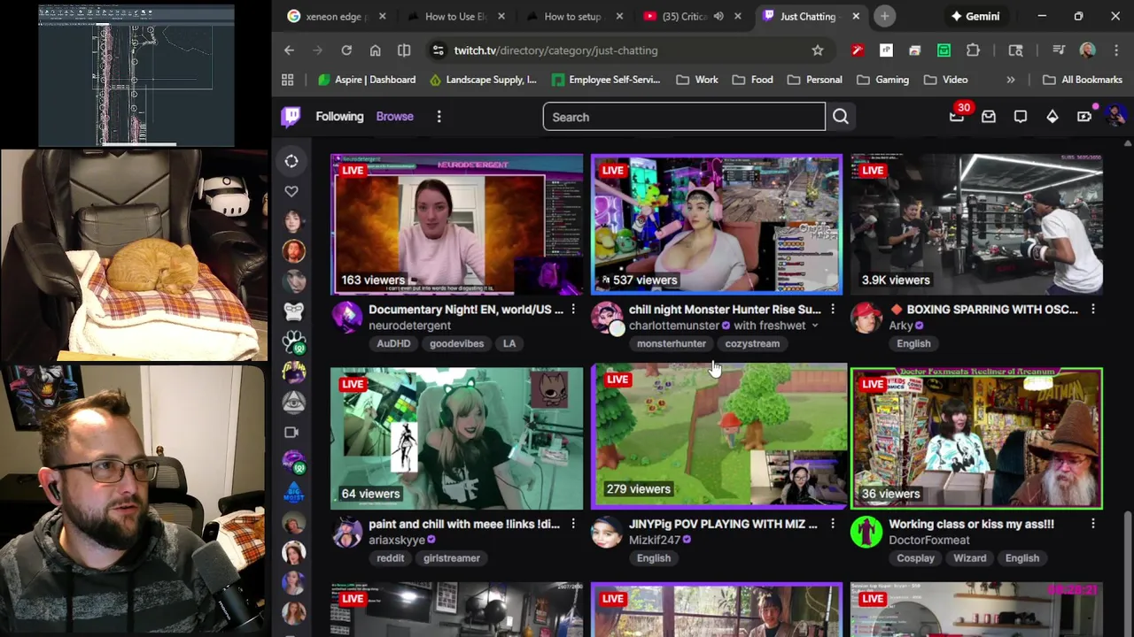Click the green box extension icon
Image resolution: width=1134 pixels, height=637 pixels.
[x=944, y=50]
